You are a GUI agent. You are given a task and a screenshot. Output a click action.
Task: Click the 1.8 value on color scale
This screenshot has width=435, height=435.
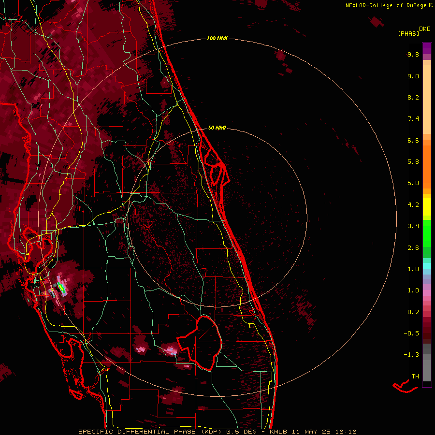(413, 269)
